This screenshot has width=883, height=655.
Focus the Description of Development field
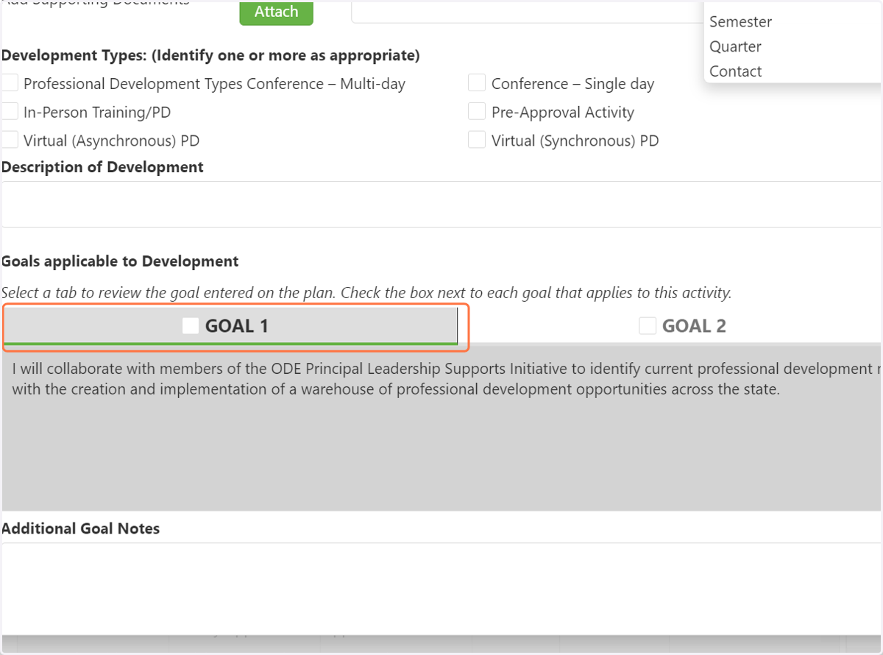pos(441,204)
